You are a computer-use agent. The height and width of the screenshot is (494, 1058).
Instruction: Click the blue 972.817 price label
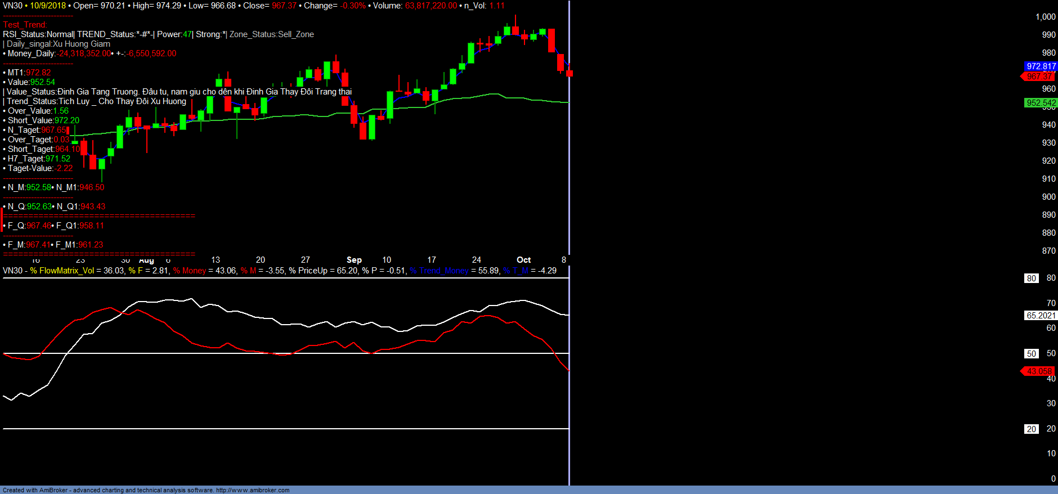(x=1041, y=66)
